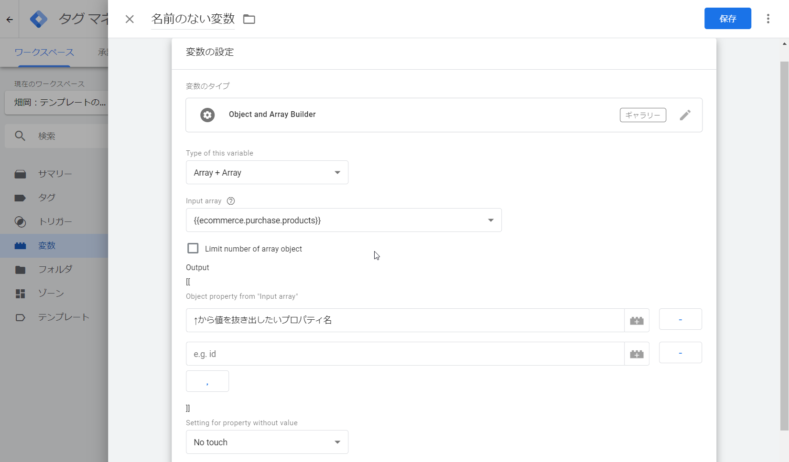Viewport: 789px width, 462px height.
Task: Click the search magnifier icon in sidebar
Action: point(20,136)
